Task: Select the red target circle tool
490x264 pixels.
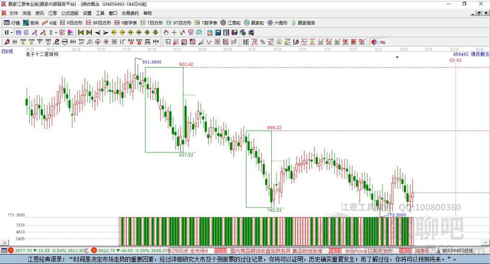Action: click(98, 42)
